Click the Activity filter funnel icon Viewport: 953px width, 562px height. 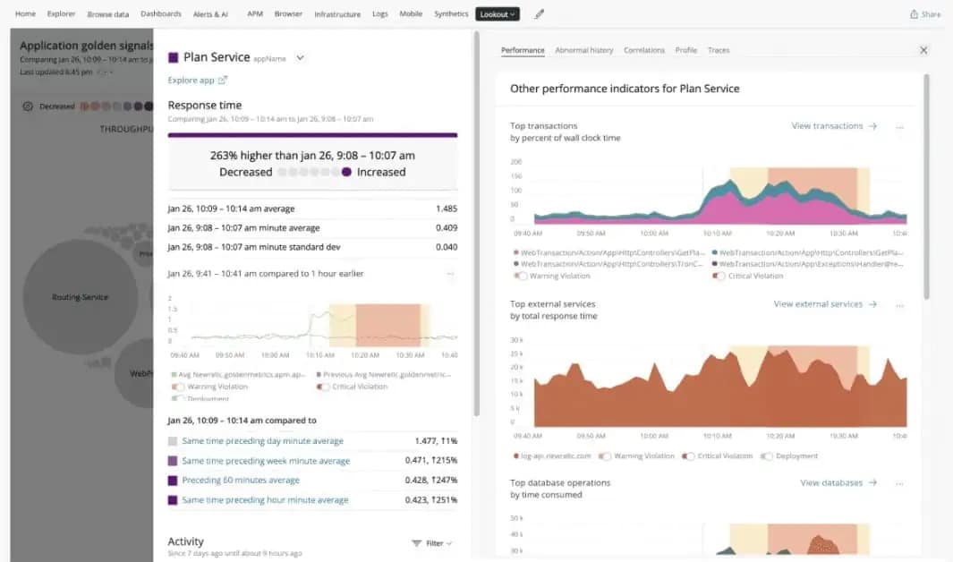[x=416, y=543]
